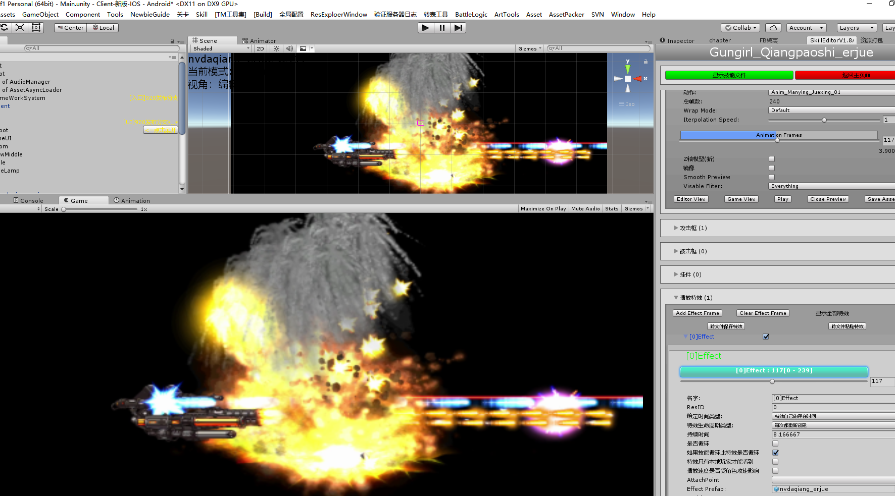Open the Account dropdown
895x496 pixels.
pyautogui.click(x=806, y=28)
